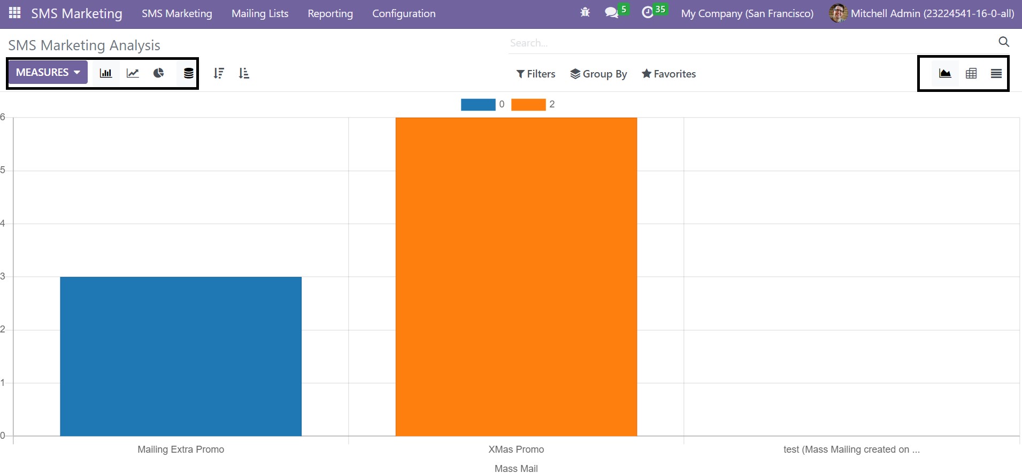1022x473 pixels.
Task: Click the orange XMas Promo bar
Action: pyautogui.click(x=516, y=276)
